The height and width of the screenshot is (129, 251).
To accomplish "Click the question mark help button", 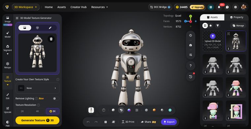I will click(x=191, y=66).
